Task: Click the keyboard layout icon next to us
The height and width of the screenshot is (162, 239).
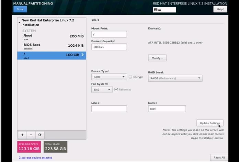Action: tap(156, 10)
